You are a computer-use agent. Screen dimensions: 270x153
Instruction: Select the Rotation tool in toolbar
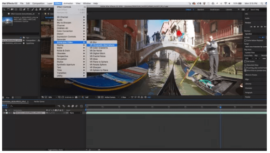coord(8,9)
